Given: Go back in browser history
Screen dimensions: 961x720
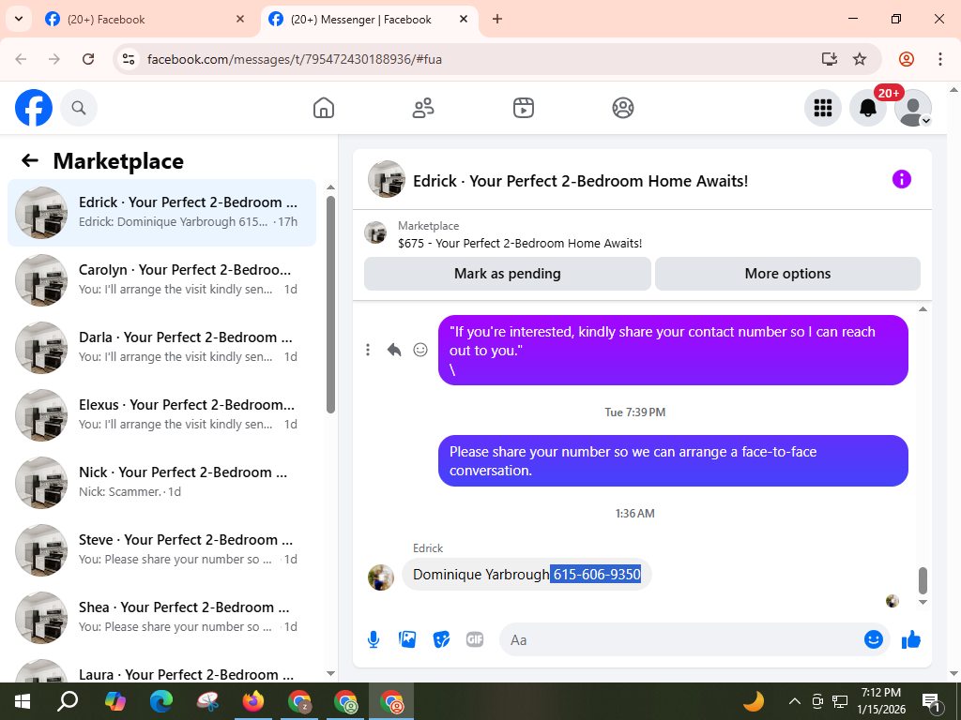Looking at the screenshot, I should tap(21, 59).
